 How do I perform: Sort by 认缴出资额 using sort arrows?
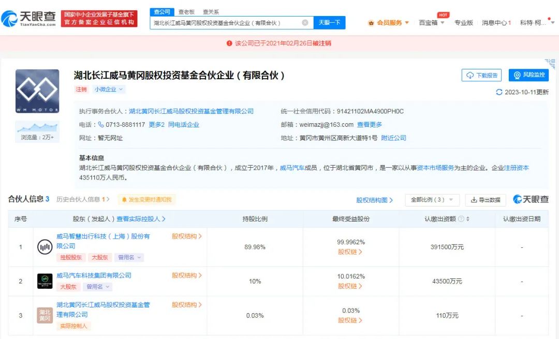[x=468, y=219]
